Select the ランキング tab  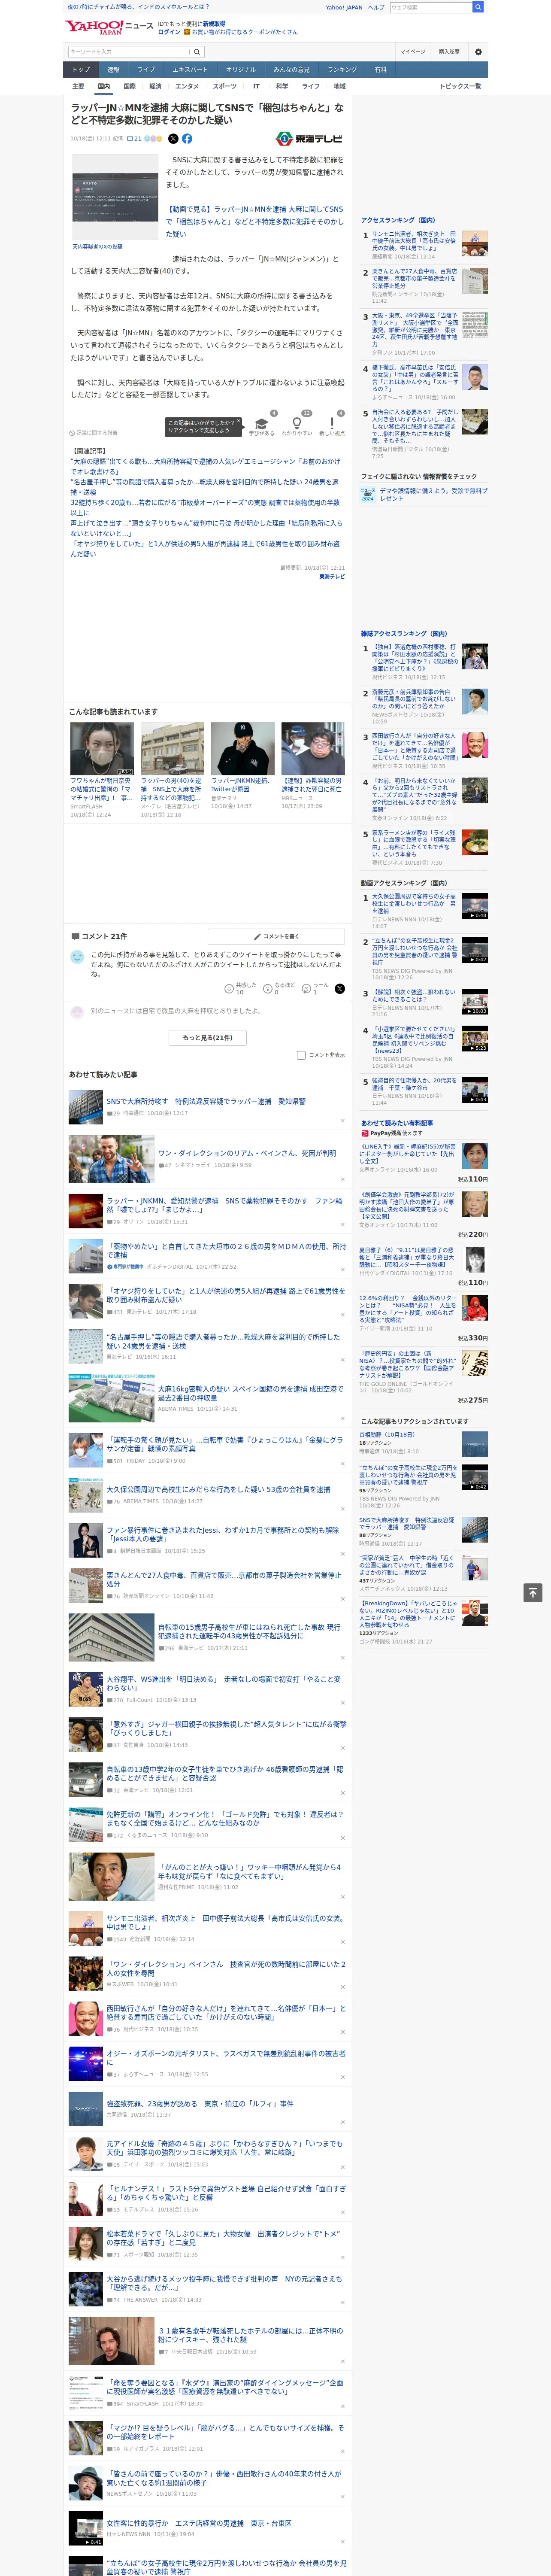342,70
